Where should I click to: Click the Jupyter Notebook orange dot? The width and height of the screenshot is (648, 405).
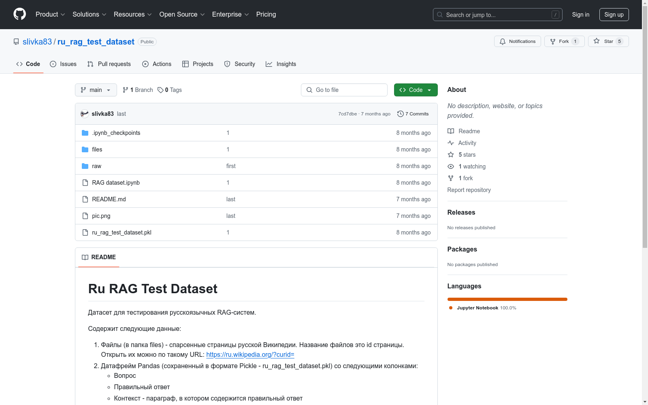[x=451, y=308]
